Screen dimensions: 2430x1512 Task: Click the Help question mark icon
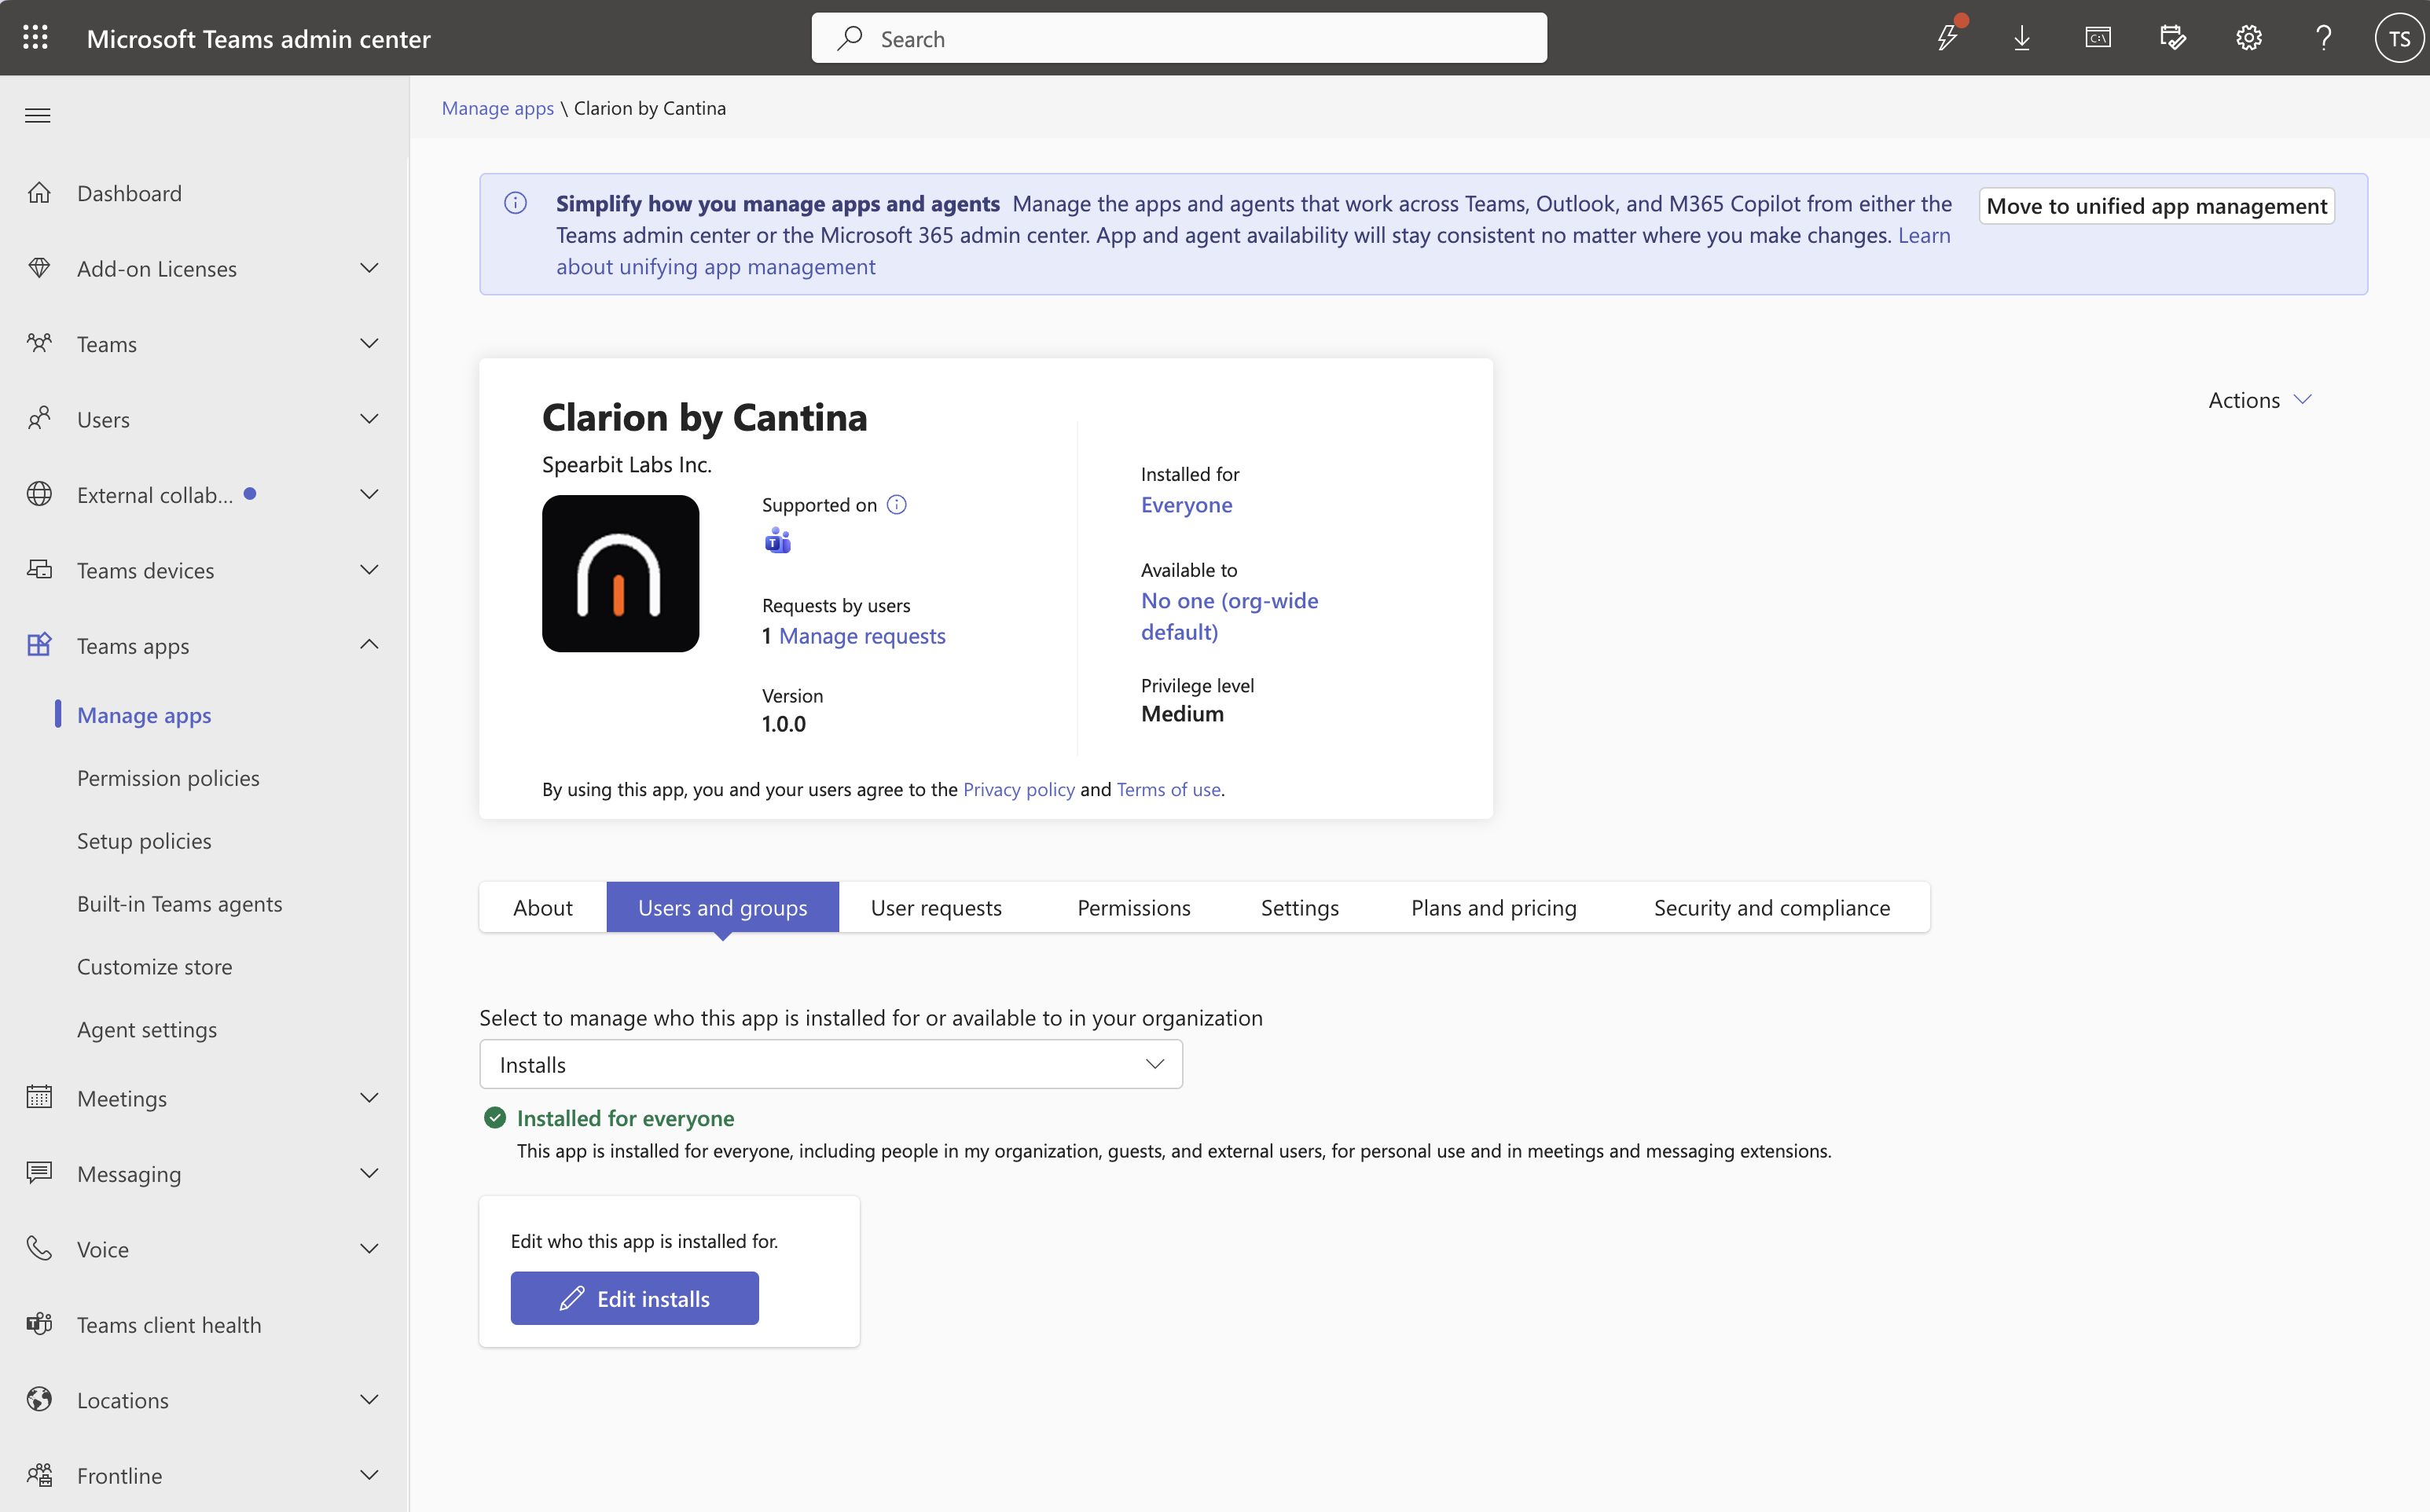(x=2324, y=38)
